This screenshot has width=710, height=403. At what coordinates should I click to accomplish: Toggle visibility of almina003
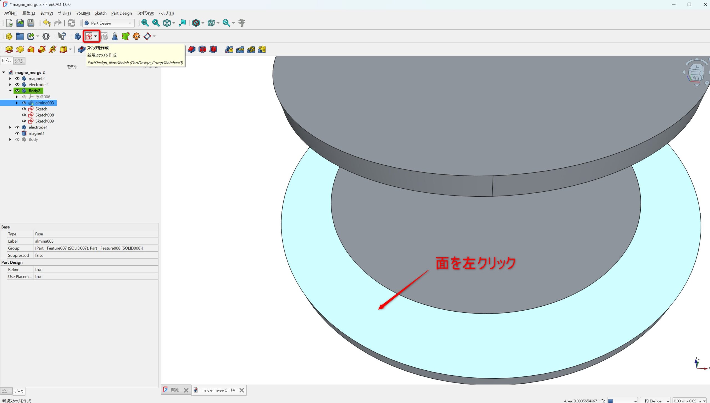click(x=24, y=103)
